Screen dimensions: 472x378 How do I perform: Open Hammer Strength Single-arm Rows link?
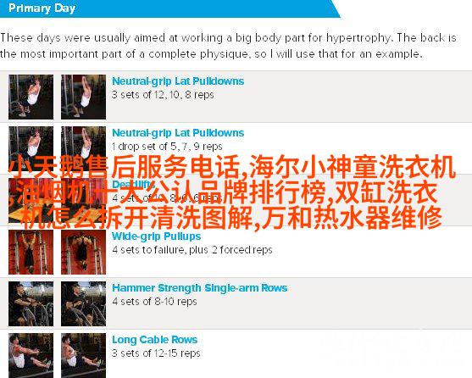[x=200, y=288]
